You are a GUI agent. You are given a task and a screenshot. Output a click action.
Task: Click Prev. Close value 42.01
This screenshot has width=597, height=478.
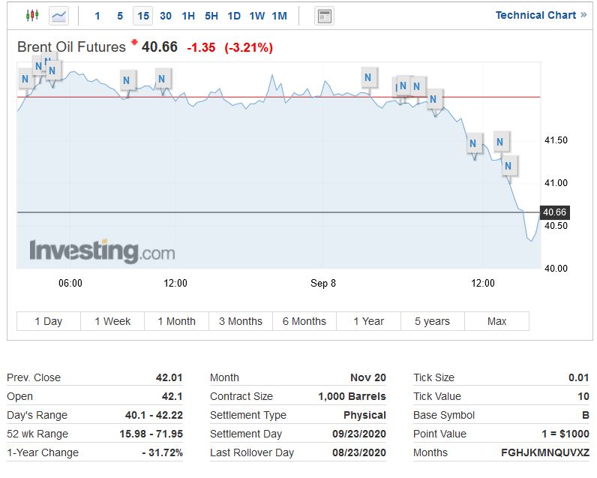pyautogui.click(x=169, y=377)
